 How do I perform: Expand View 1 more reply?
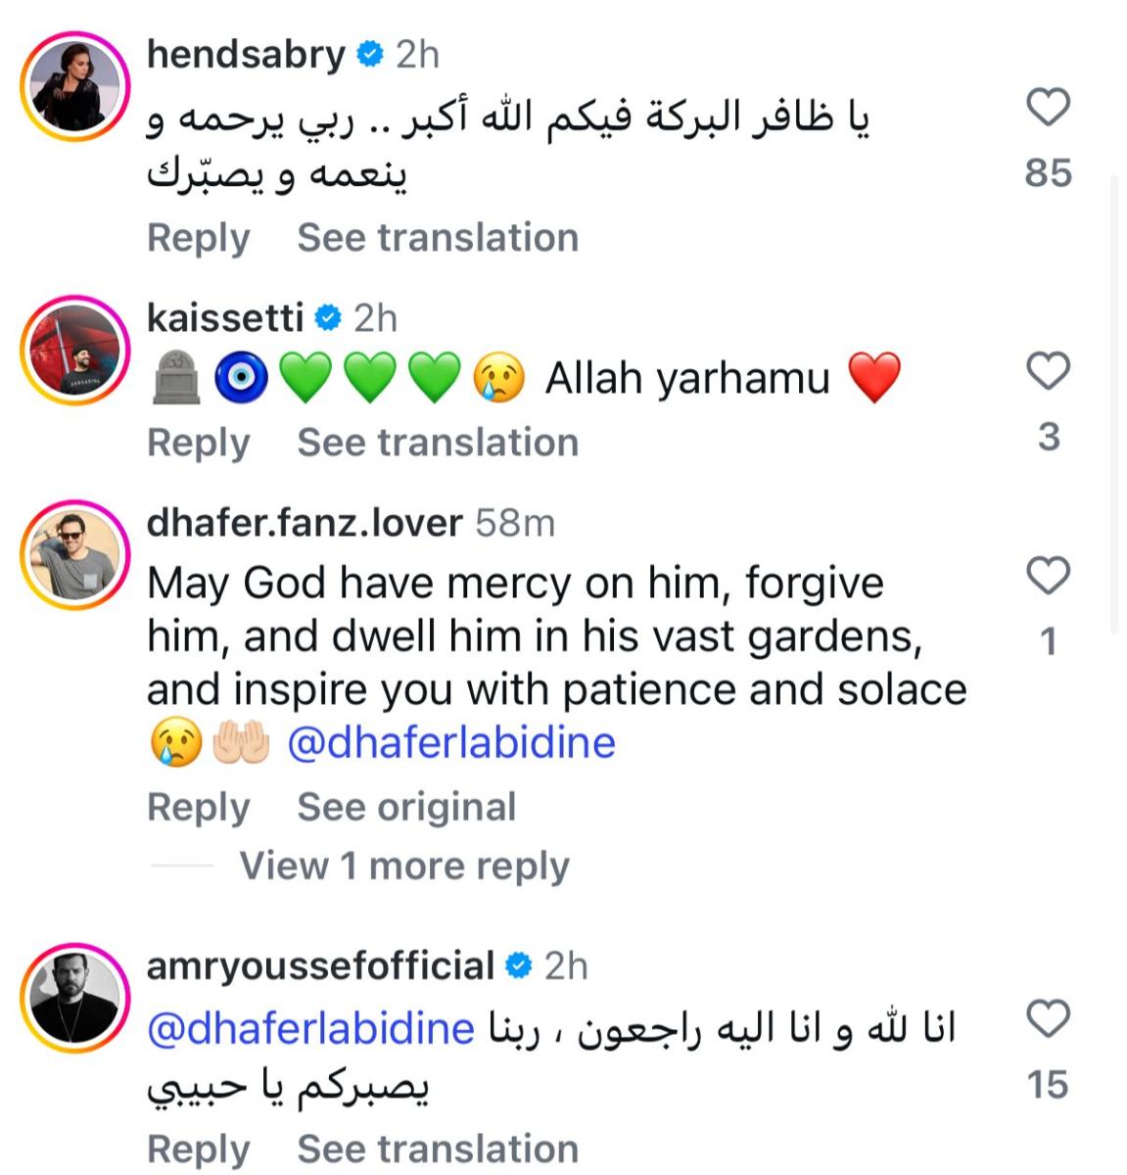(404, 866)
